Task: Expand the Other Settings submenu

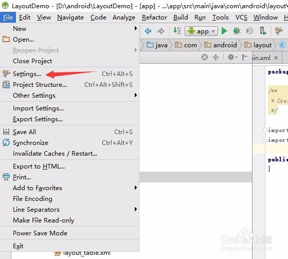Action: click(x=69, y=96)
